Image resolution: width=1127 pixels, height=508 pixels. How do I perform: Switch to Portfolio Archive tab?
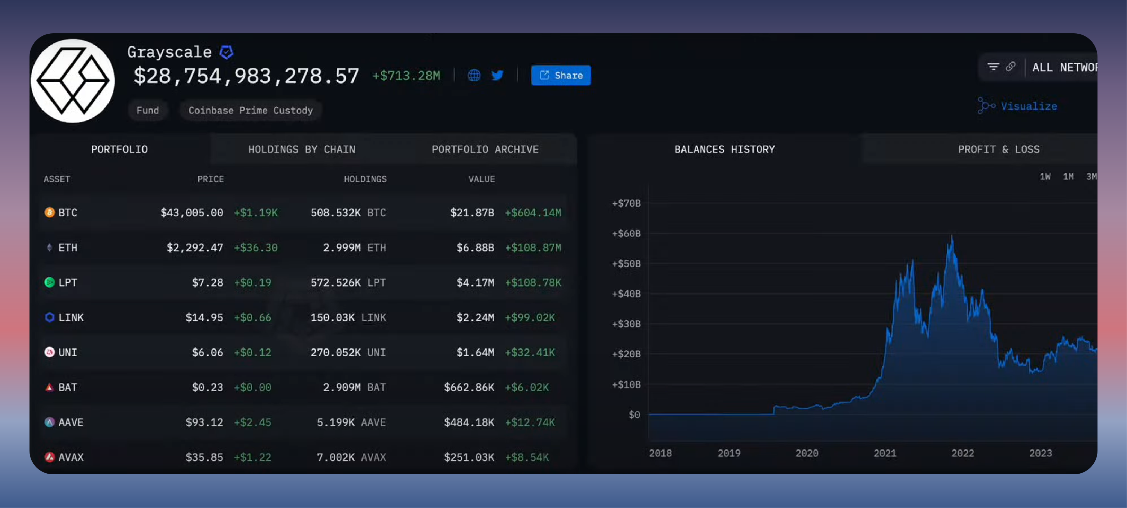(485, 150)
